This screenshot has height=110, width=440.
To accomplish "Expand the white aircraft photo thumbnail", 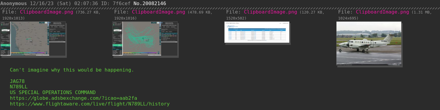I will coord(369,43).
